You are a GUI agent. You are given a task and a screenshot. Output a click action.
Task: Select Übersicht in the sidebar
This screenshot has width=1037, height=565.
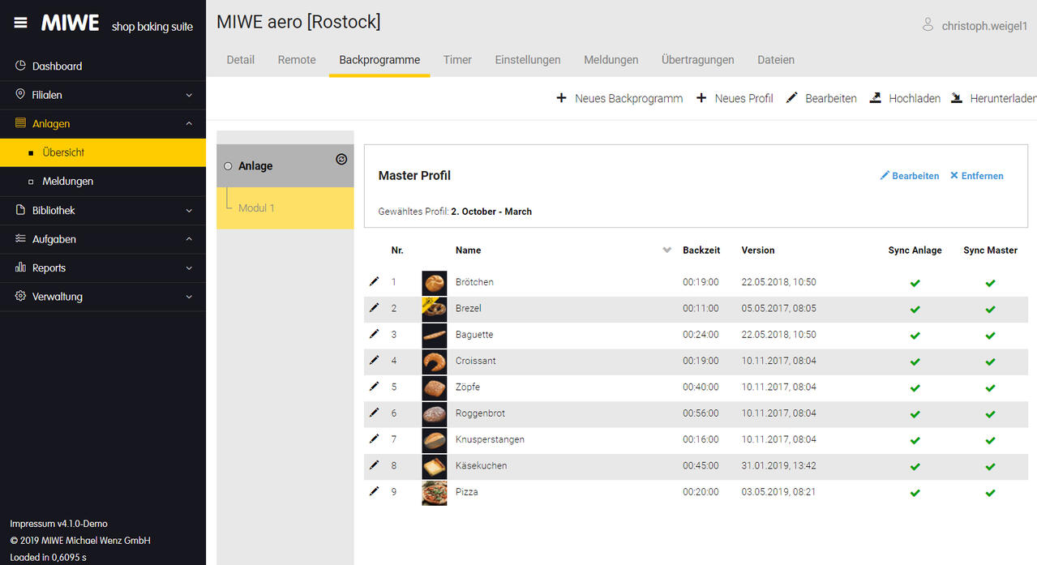[103, 152]
